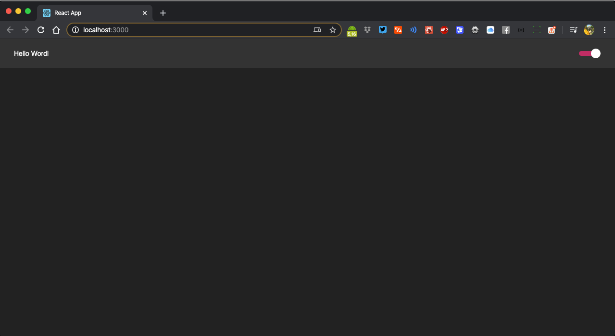Open the Facebook extension
This screenshot has width=615, height=336.
pos(506,30)
